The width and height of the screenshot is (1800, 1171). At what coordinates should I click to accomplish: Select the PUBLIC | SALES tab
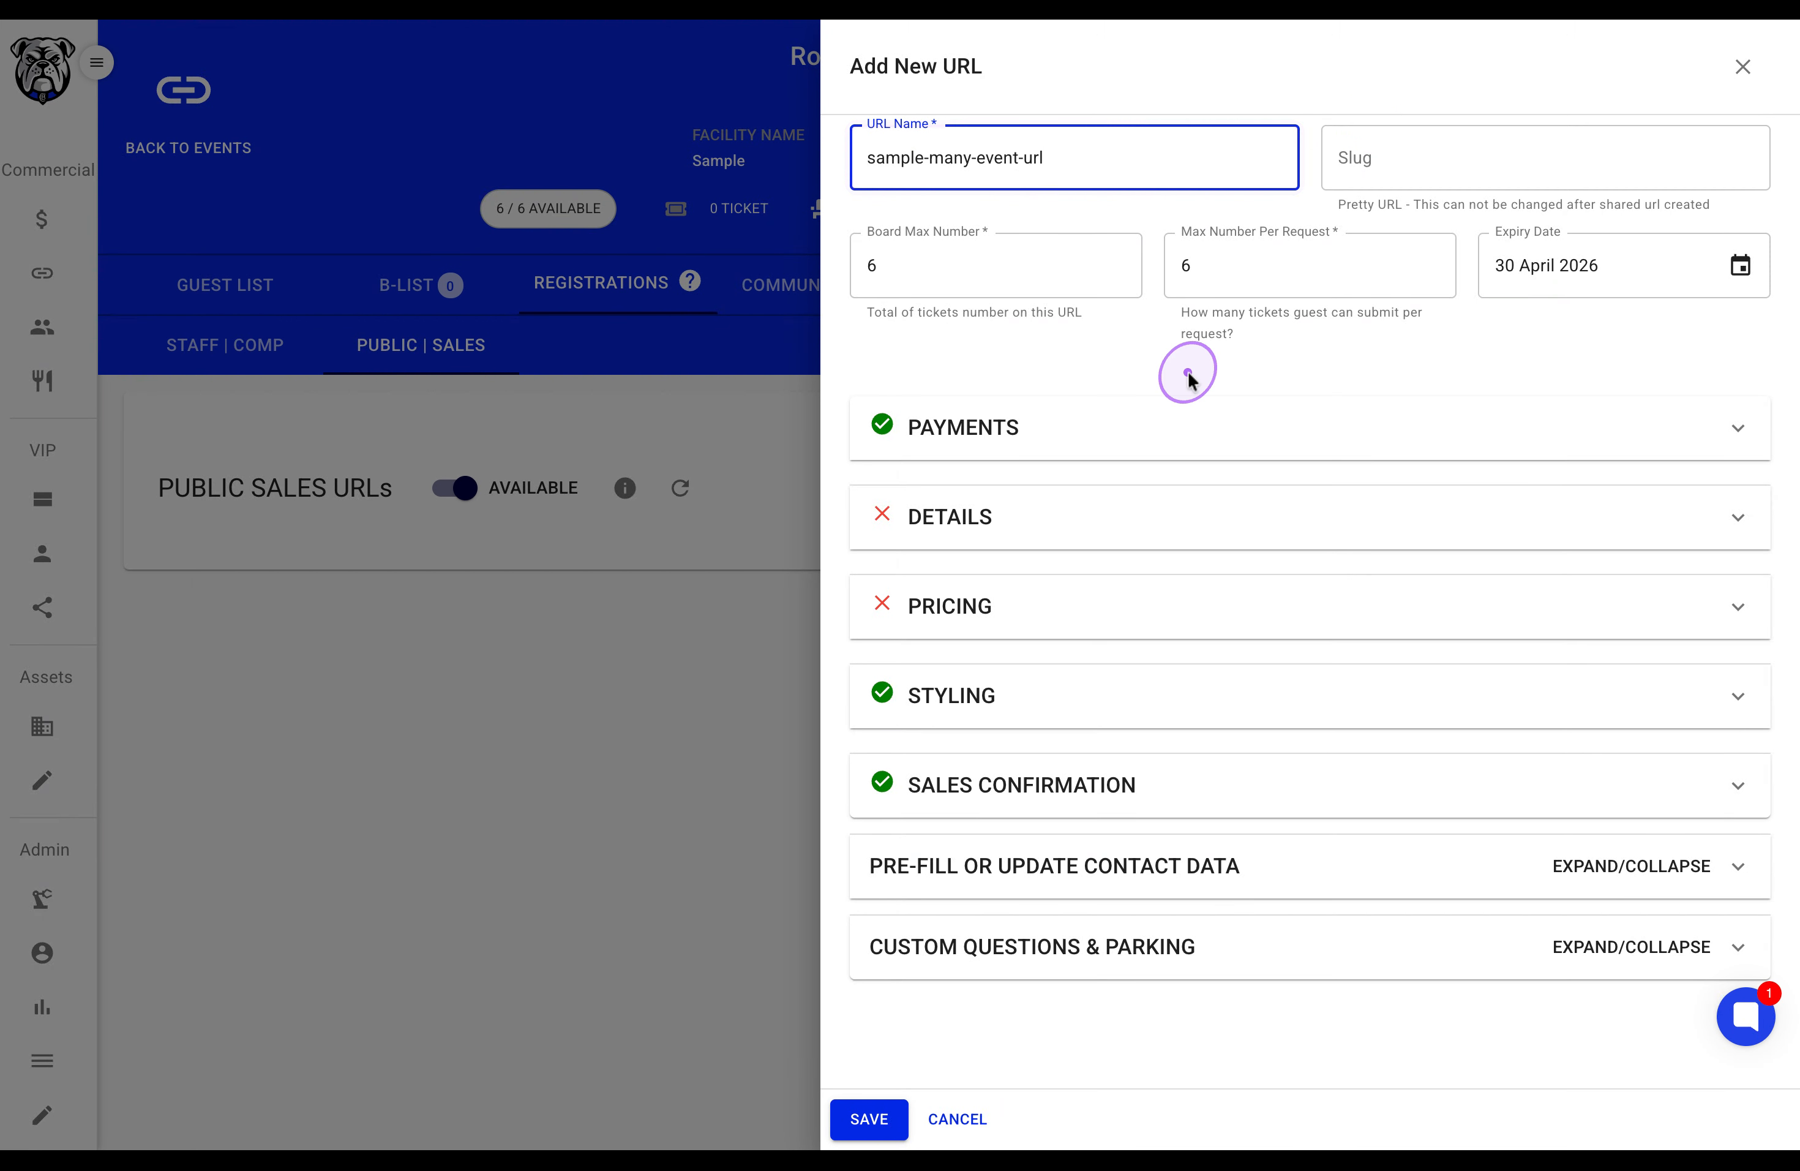click(x=421, y=345)
